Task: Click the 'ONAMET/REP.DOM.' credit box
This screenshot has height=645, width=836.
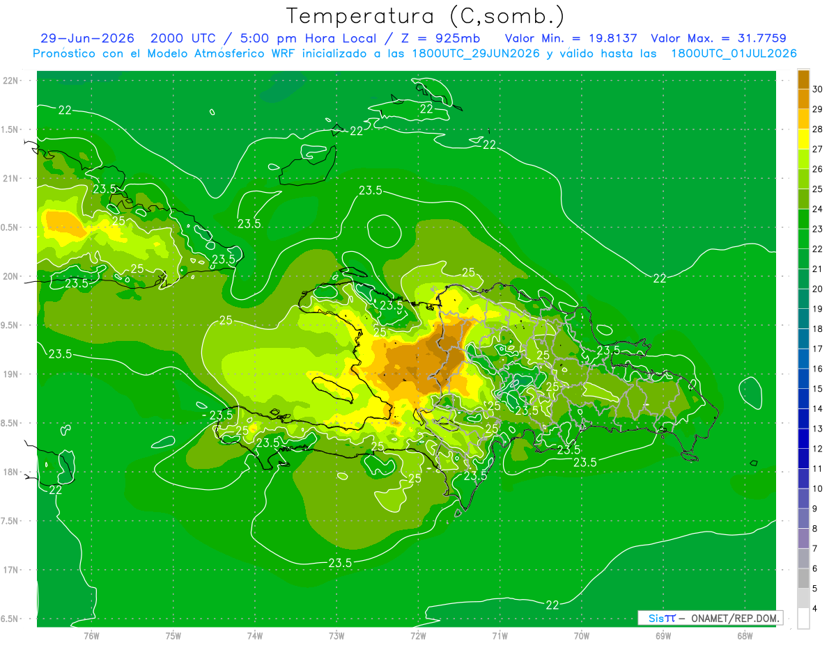Action: point(710,618)
